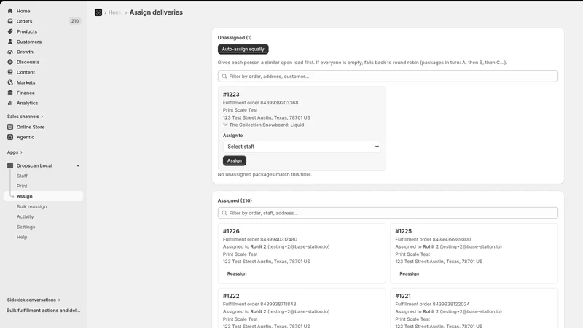Click the Customers person icon
583x328 pixels.
click(10, 42)
